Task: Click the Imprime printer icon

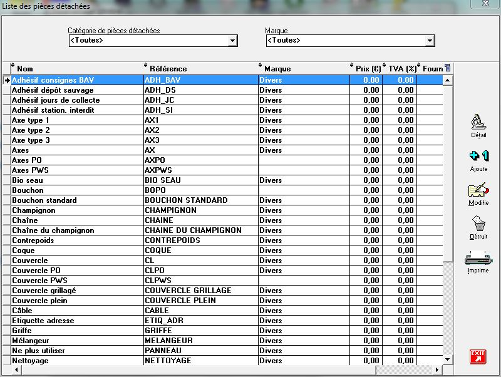Action: click(x=478, y=257)
